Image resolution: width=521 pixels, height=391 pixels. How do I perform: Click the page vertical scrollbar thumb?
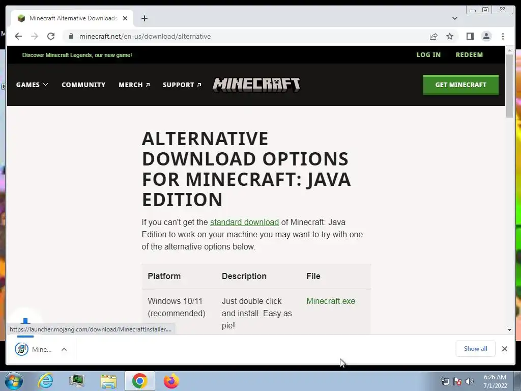click(509, 86)
